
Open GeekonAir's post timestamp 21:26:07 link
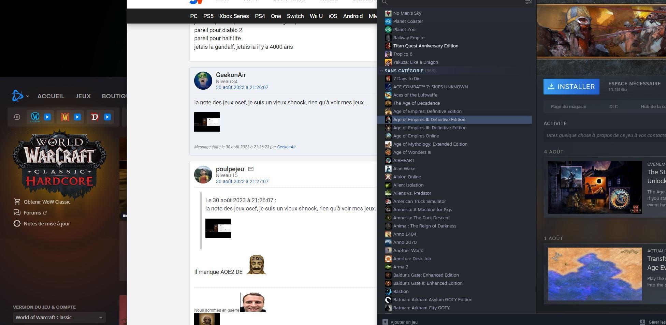click(242, 87)
